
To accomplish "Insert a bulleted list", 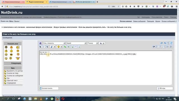I will [x=171, y=47].
